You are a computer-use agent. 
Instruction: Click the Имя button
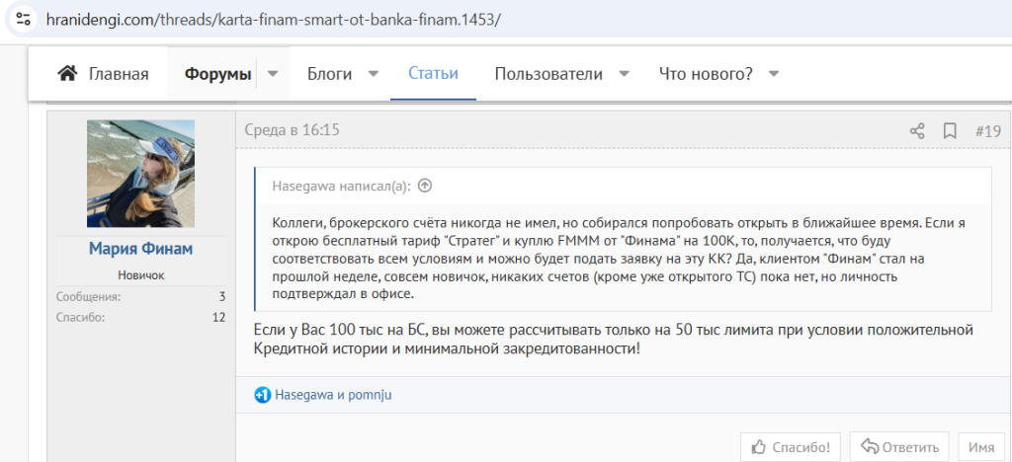(981, 446)
